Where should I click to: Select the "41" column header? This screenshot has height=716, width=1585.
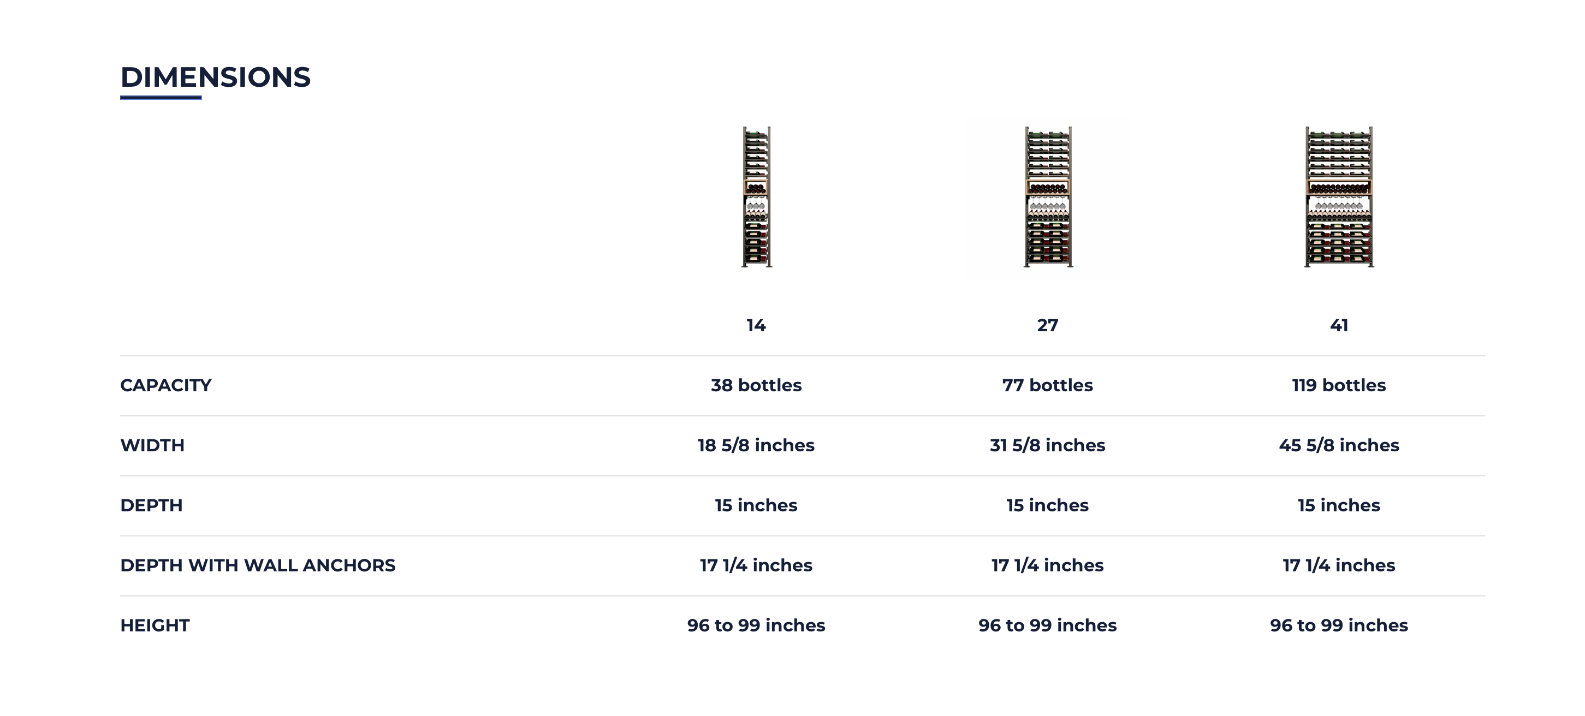pos(1339,325)
